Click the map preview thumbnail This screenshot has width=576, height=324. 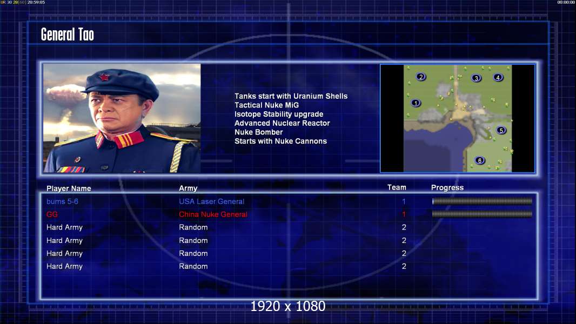coord(457,118)
